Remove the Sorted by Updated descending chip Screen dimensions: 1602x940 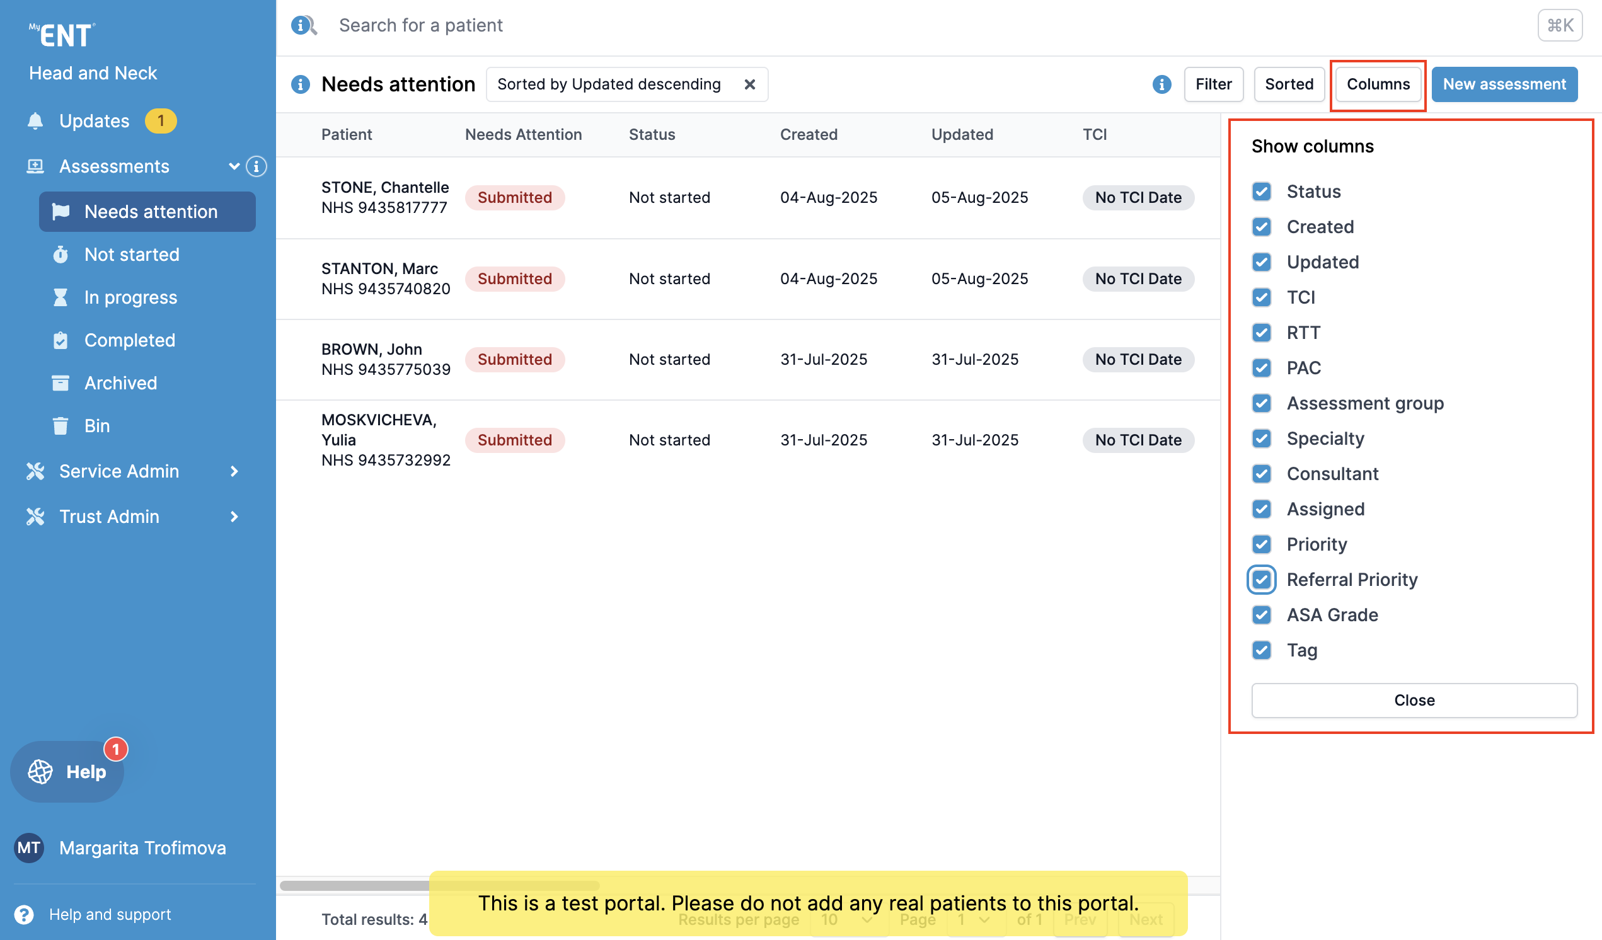[749, 84]
